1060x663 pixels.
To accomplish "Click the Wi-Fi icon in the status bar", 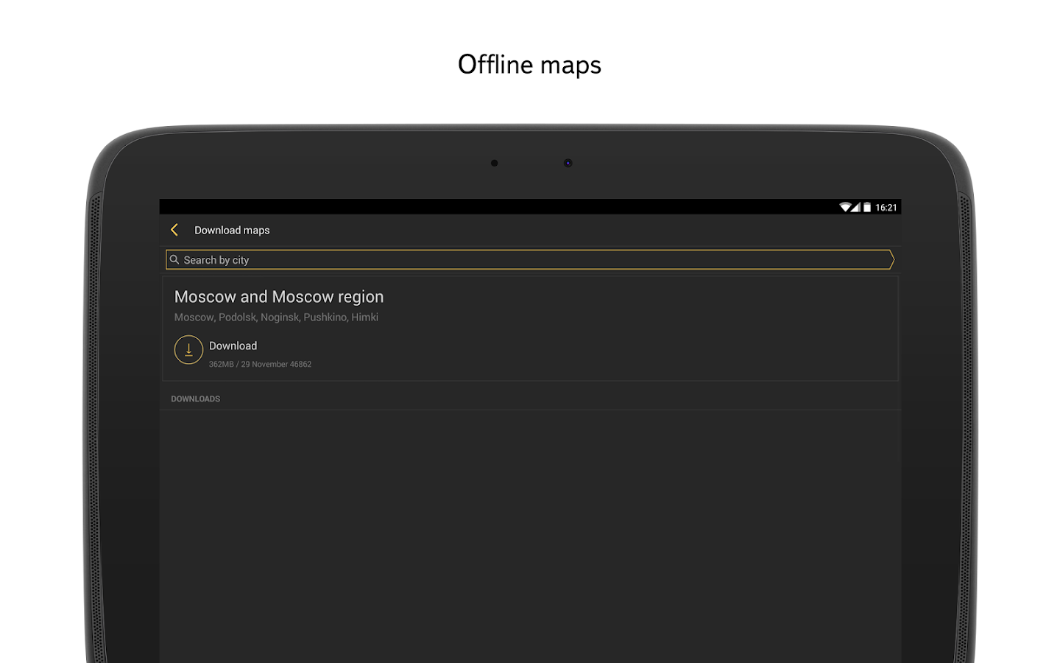I will (x=844, y=206).
